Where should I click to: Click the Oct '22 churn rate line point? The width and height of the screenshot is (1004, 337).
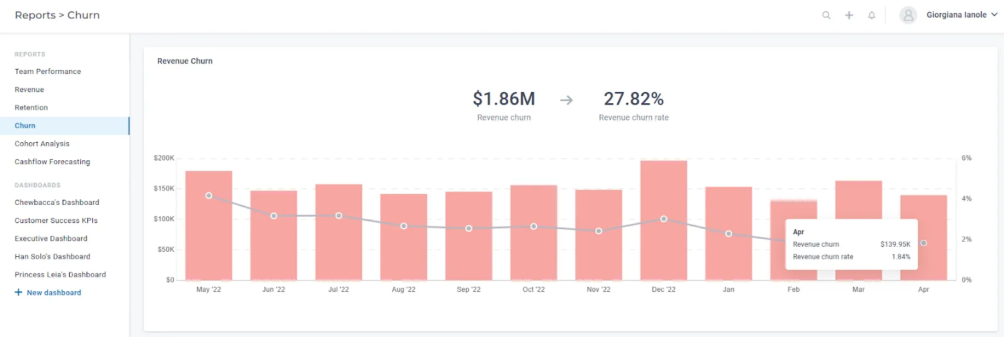click(x=534, y=226)
